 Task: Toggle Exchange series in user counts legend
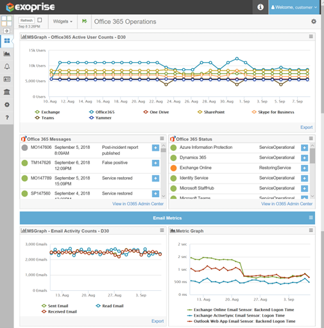pyautogui.click(x=47, y=112)
